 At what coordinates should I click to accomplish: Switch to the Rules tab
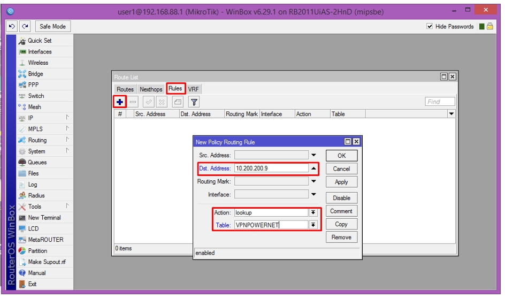click(175, 88)
